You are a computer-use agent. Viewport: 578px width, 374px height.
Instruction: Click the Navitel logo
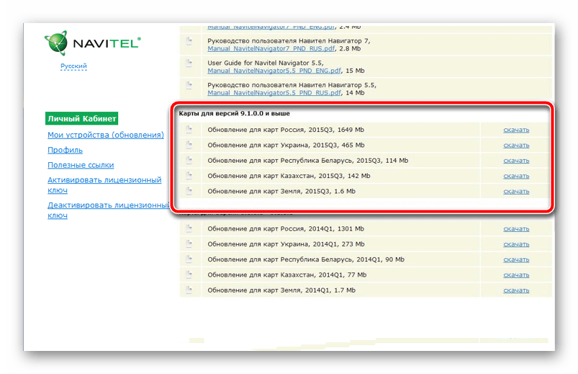pyautogui.click(x=92, y=43)
